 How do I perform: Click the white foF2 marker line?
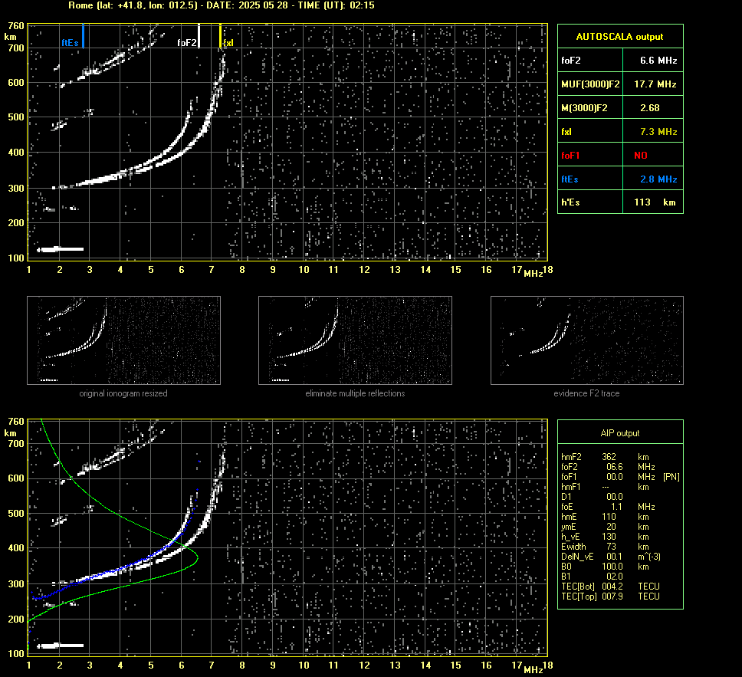pyautogui.click(x=199, y=35)
